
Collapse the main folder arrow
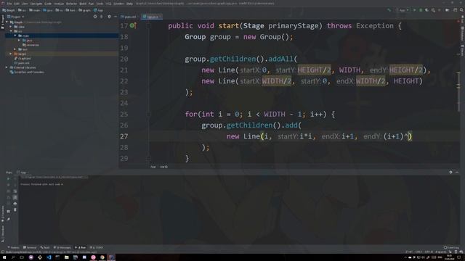click(15, 36)
